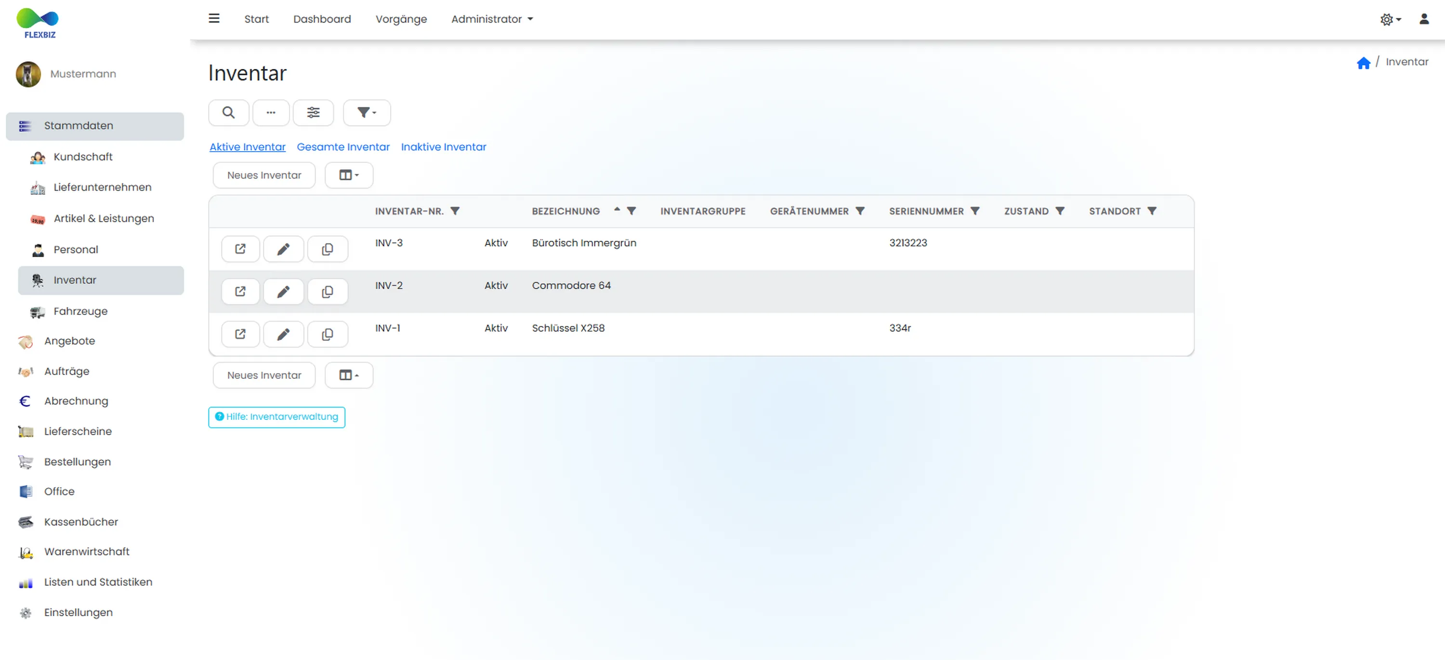Open INV-2 in new window
This screenshot has width=1445, height=660.
pyautogui.click(x=240, y=292)
